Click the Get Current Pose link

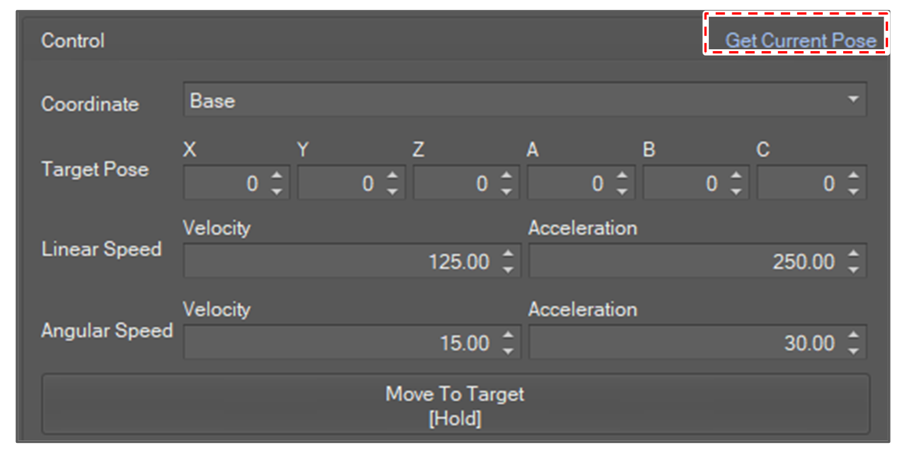point(800,41)
